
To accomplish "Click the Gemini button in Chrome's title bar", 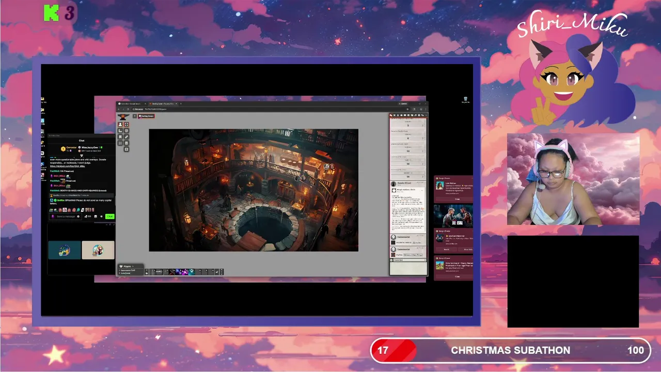I will click(403, 103).
